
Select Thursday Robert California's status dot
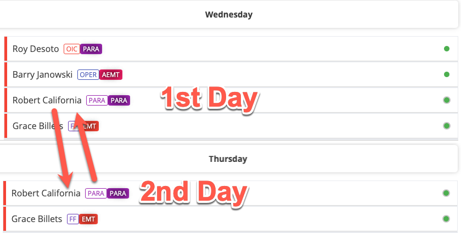[x=446, y=193]
